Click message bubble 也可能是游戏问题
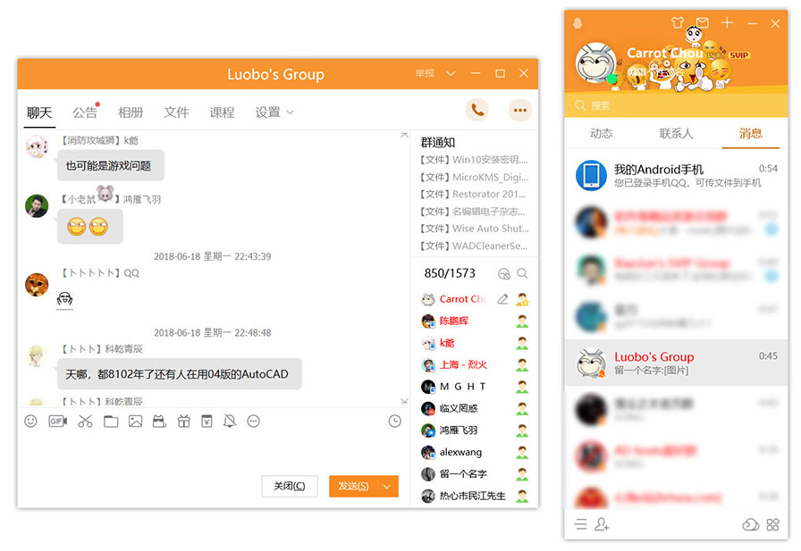Image resolution: width=801 pixels, height=551 pixels. tap(111, 165)
